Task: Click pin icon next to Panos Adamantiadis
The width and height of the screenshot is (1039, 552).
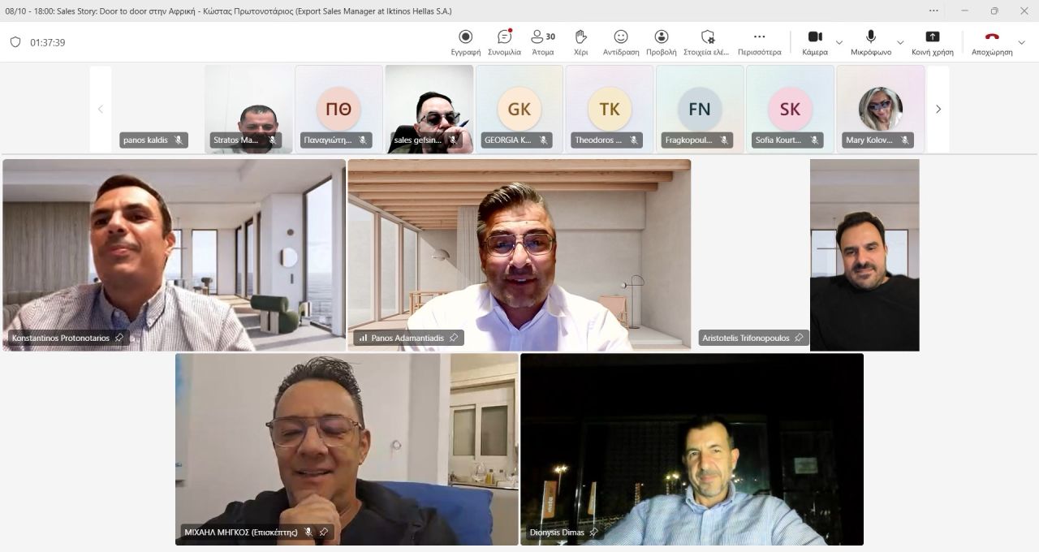Action: coord(454,338)
